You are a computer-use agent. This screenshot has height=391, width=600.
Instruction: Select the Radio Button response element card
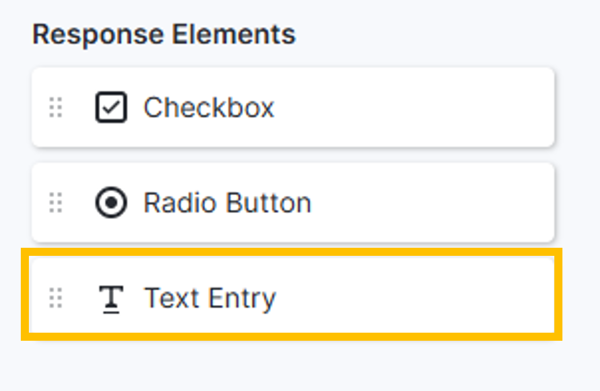click(292, 203)
